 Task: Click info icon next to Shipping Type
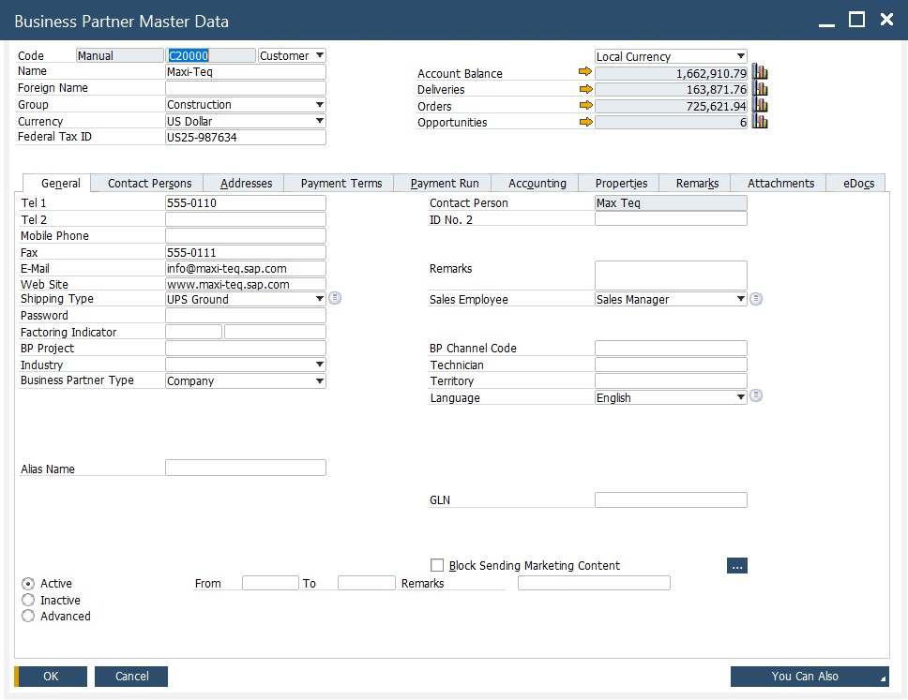coord(335,299)
